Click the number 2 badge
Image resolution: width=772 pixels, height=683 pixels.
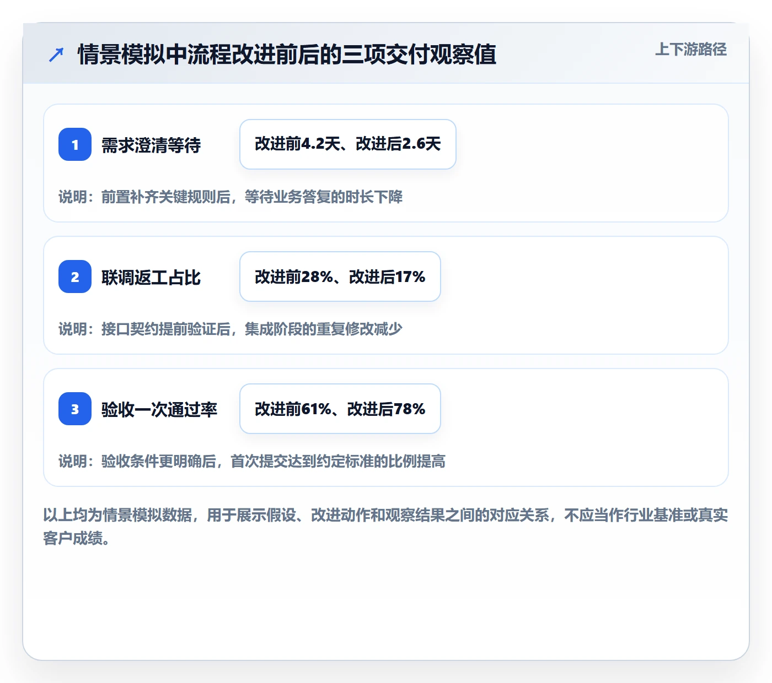click(x=75, y=277)
